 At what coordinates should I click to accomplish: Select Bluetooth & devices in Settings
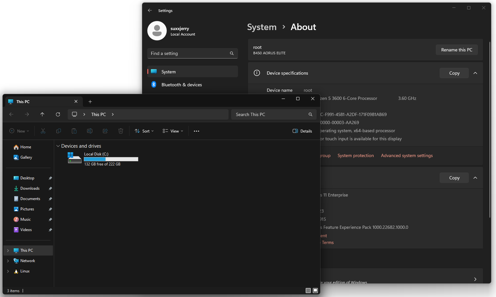pos(193,85)
